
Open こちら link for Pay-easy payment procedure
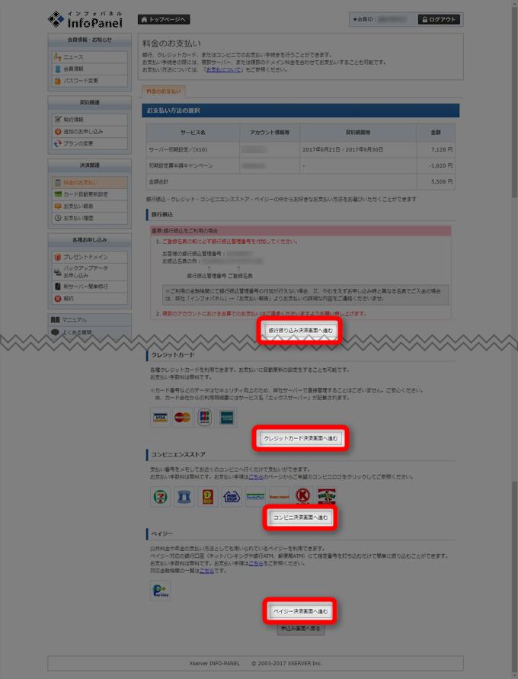pos(256,564)
